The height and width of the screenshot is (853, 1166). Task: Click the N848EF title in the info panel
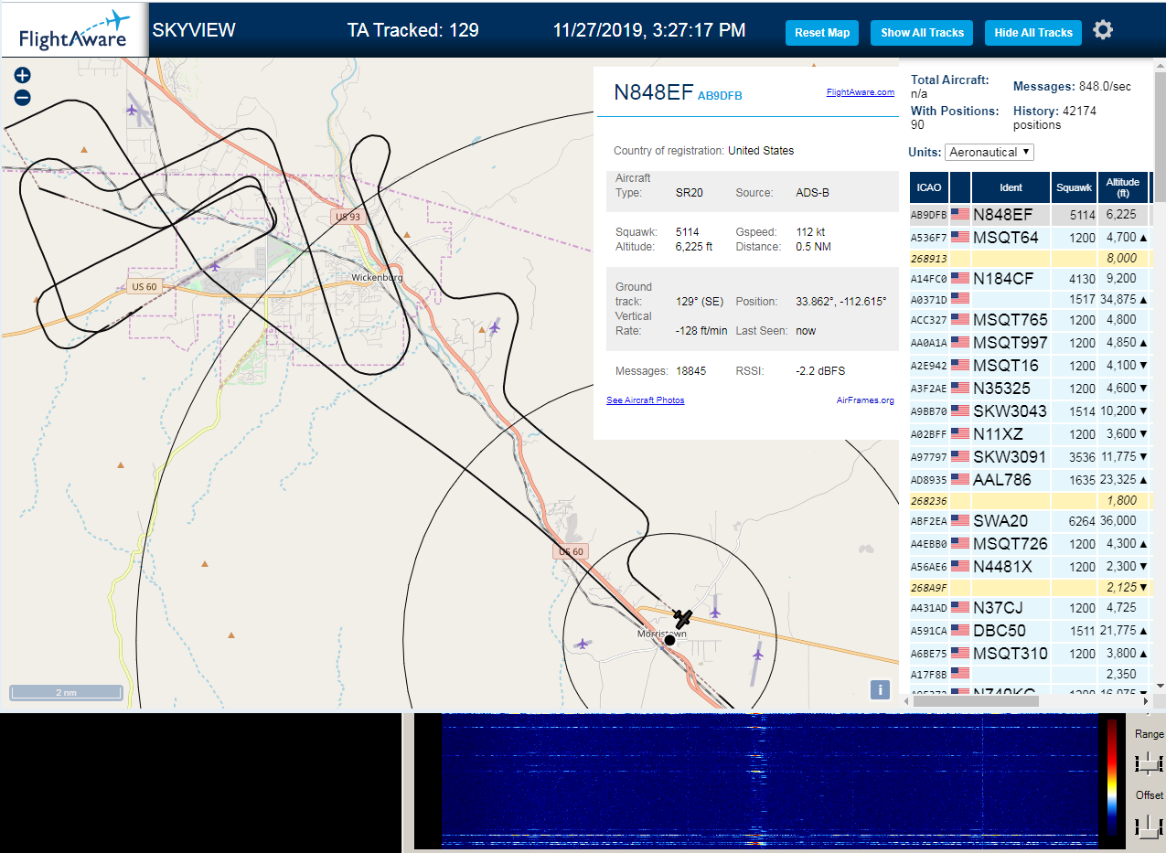click(x=653, y=91)
